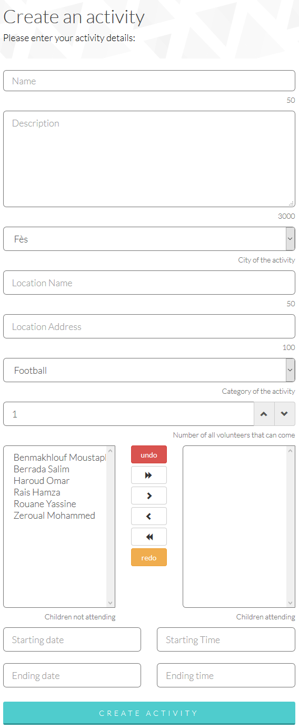Click the red undo button
The height and width of the screenshot is (728, 299).
(148, 454)
